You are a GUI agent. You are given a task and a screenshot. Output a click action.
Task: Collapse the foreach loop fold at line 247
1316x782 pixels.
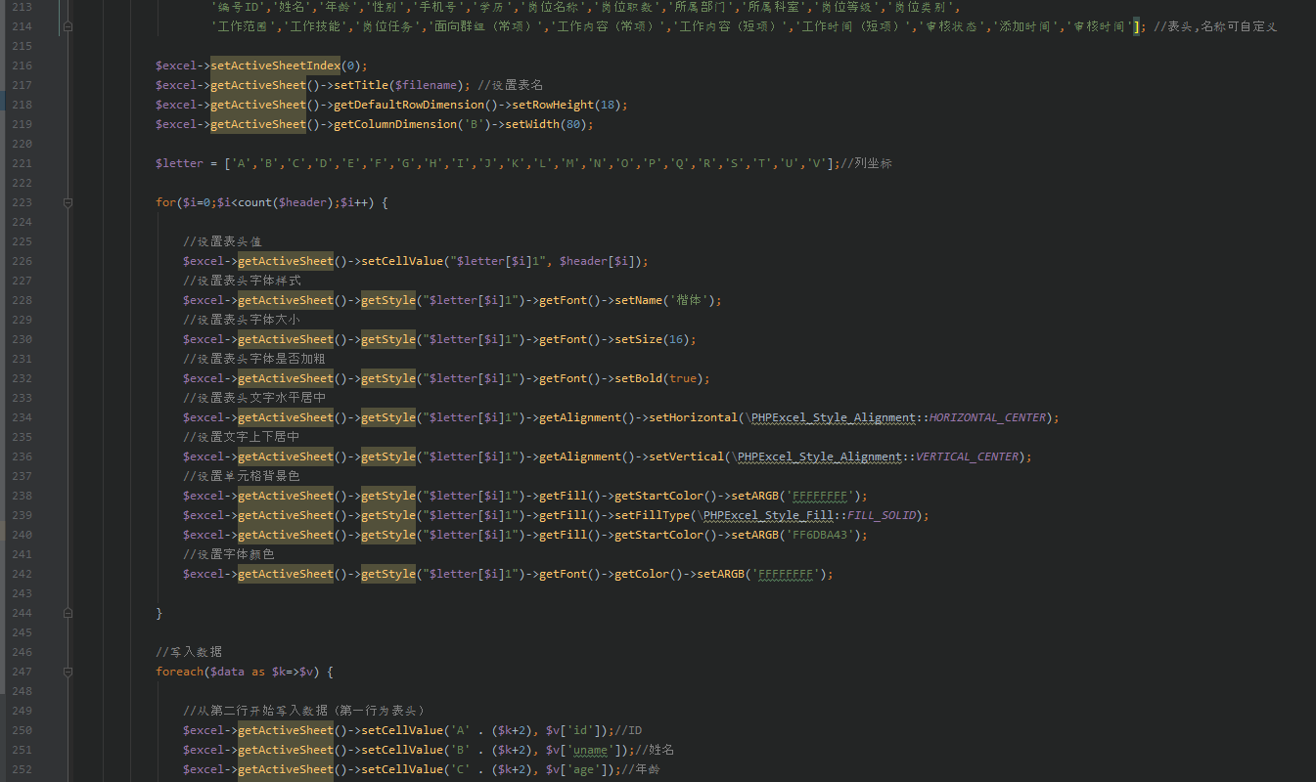[x=68, y=672]
